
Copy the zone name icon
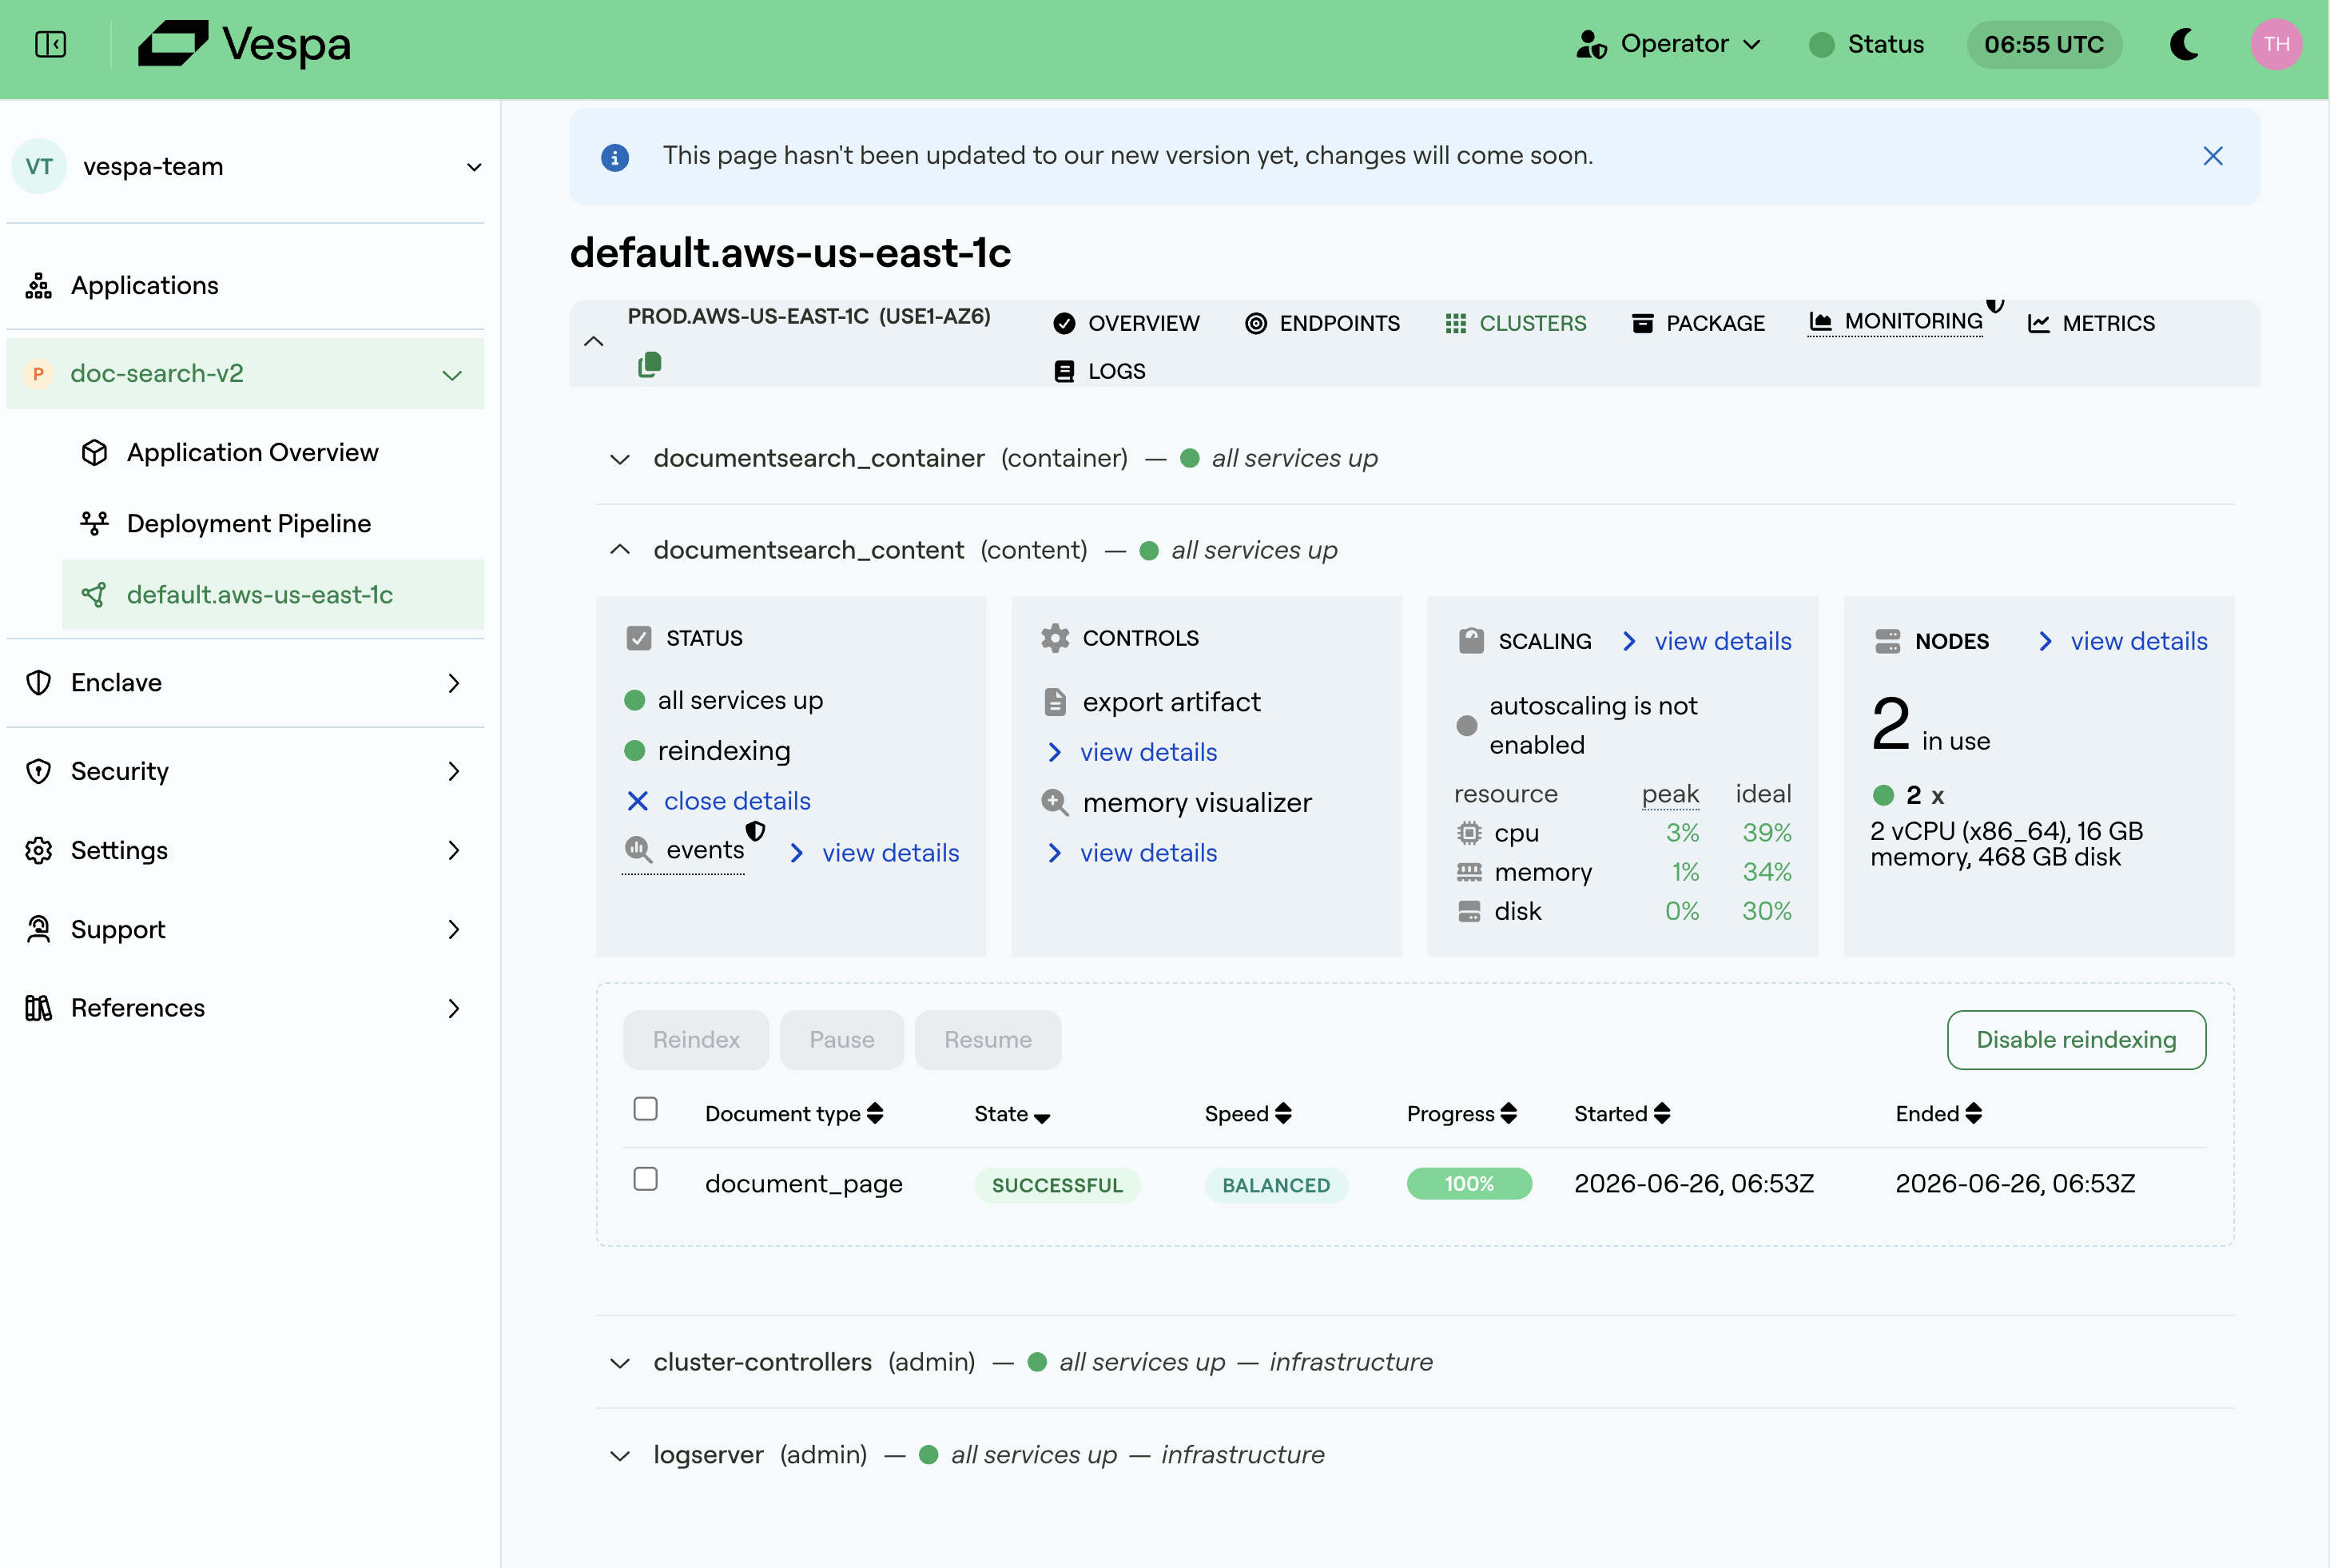pos(650,365)
